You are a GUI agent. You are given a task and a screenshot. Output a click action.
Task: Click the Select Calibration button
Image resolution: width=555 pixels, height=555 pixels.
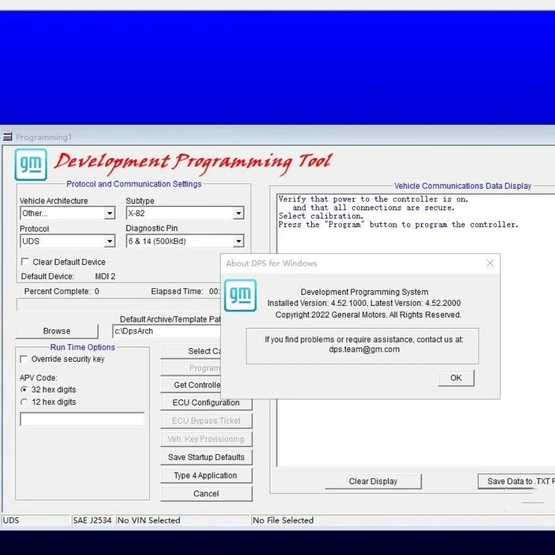point(191,351)
